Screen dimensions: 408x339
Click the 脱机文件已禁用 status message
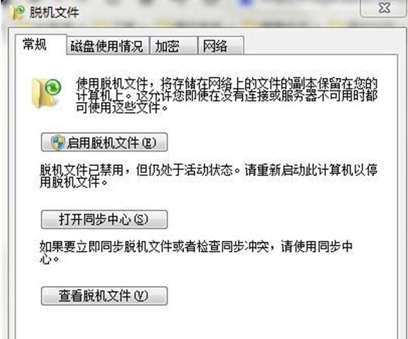point(209,176)
